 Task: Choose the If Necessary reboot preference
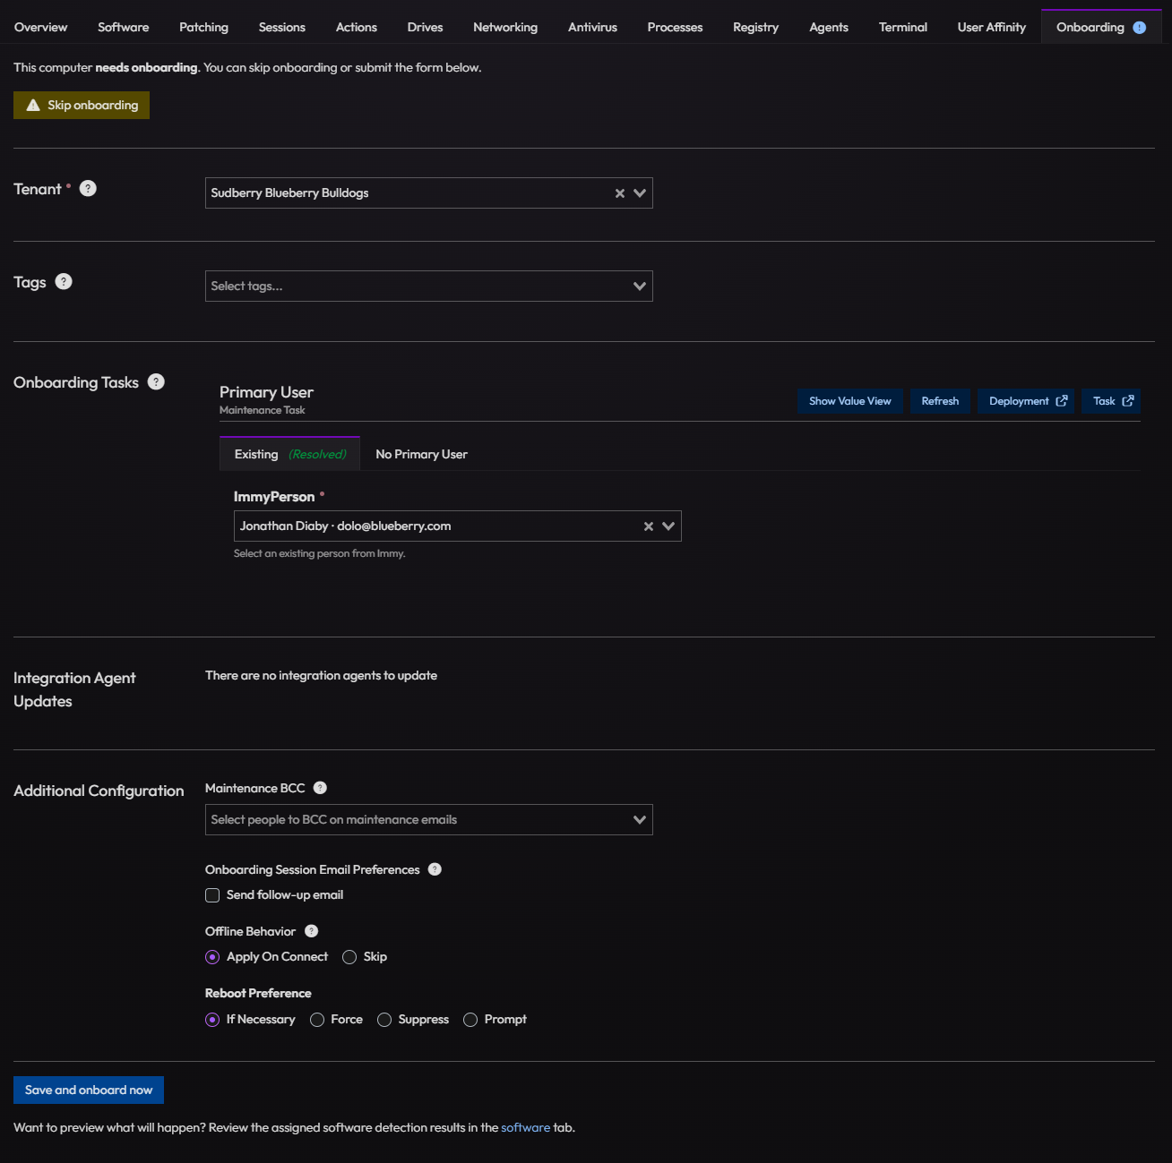[212, 1020]
